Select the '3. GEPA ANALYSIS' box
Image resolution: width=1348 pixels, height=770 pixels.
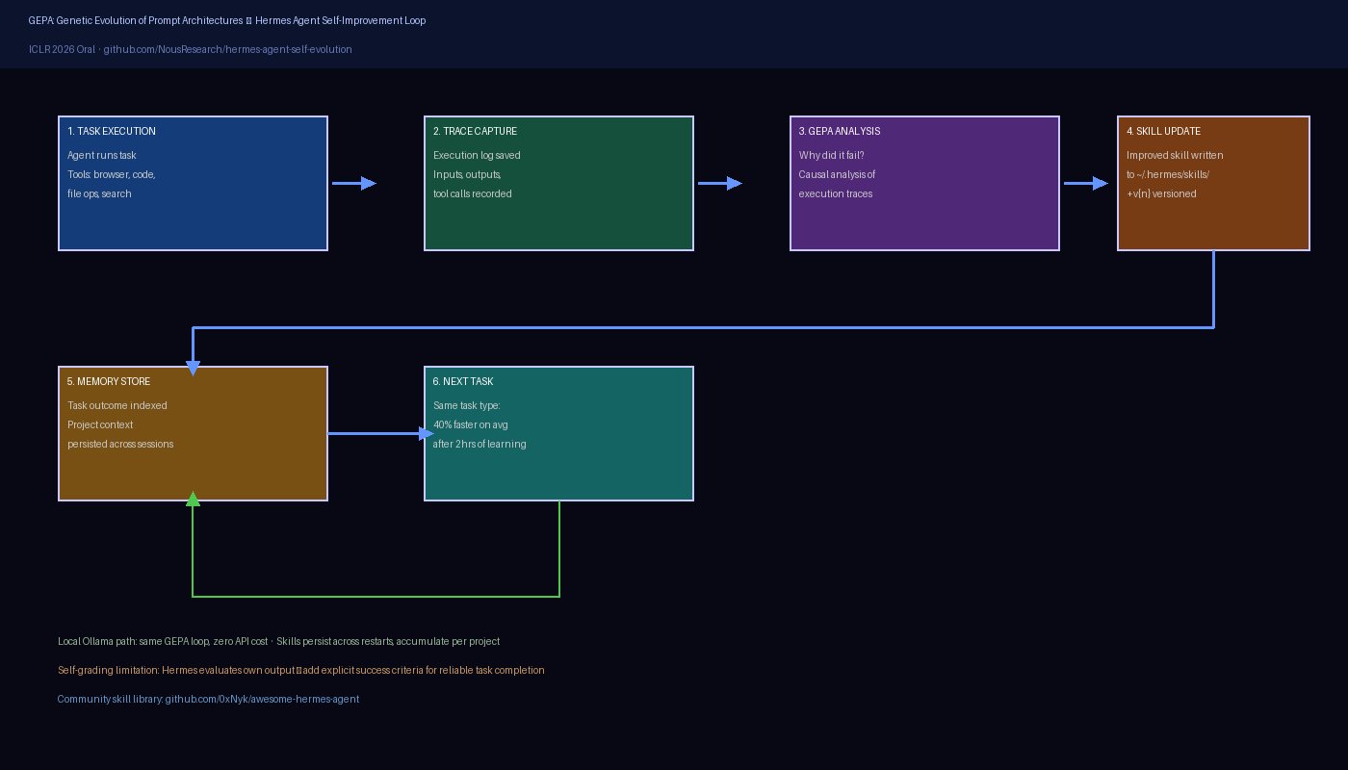click(x=924, y=182)
